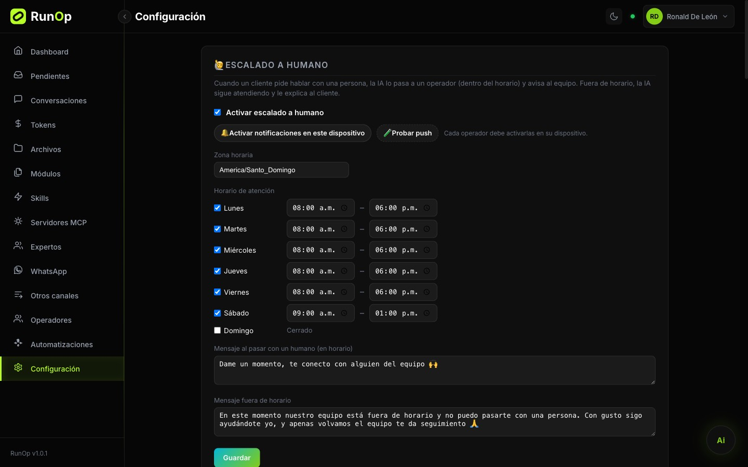Image resolution: width=748 pixels, height=467 pixels.
Task: Uncheck the Lunes checkbox
Action: tap(218, 208)
